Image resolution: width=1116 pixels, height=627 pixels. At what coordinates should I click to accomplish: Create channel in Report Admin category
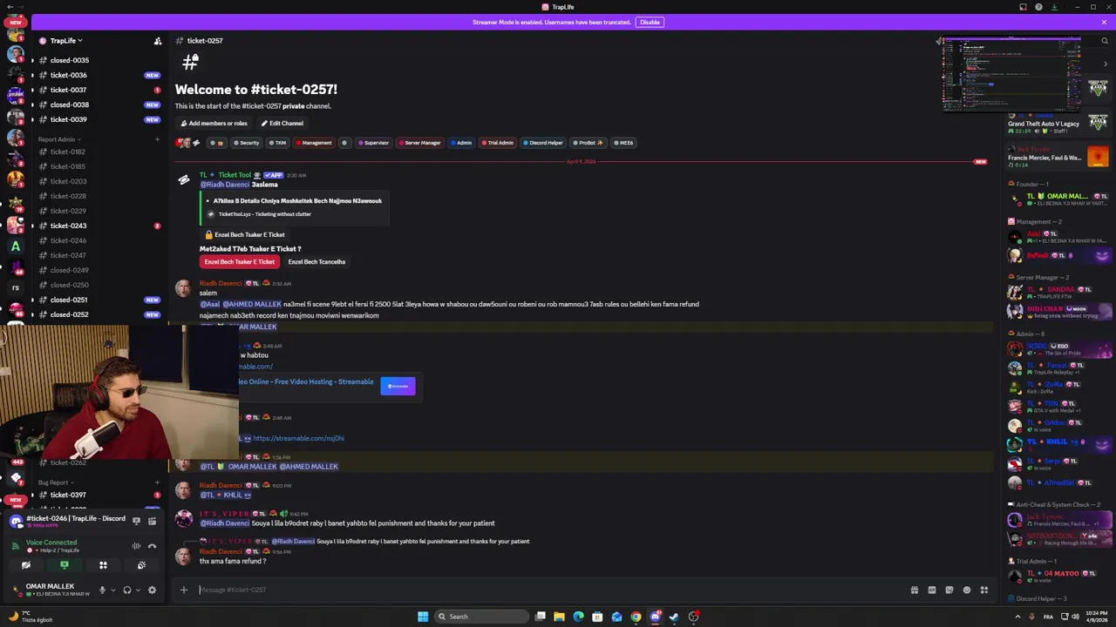pyautogui.click(x=158, y=139)
